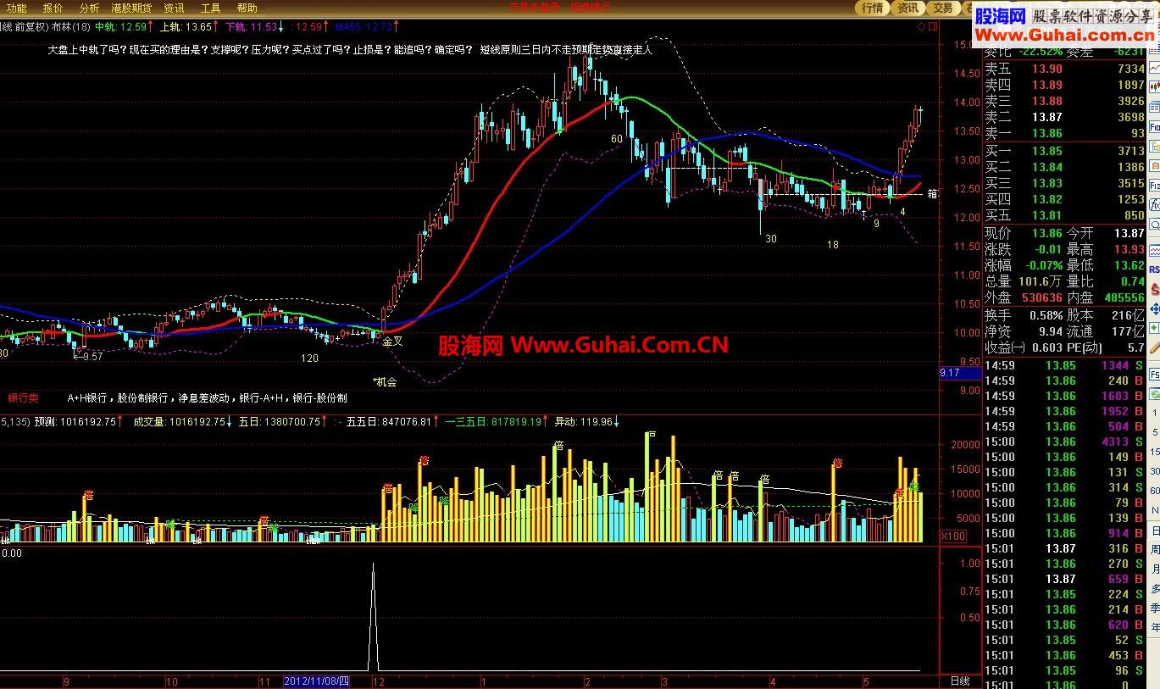
Task: Click the 异动 119.96 label
Action: (586, 421)
